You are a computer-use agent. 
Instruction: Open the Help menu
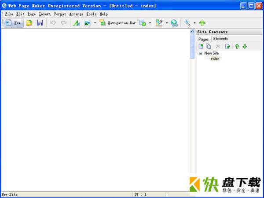104,14
